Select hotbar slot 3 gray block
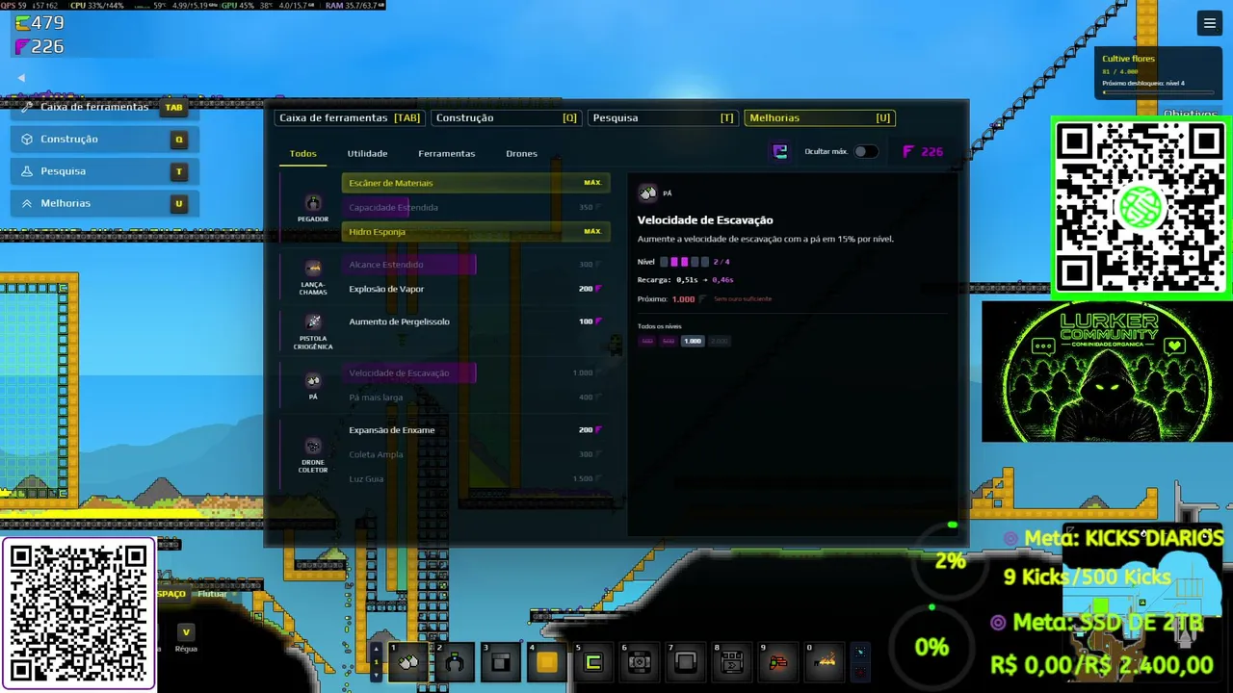1233x693 pixels. pyautogui.click(x=501, y=662)
